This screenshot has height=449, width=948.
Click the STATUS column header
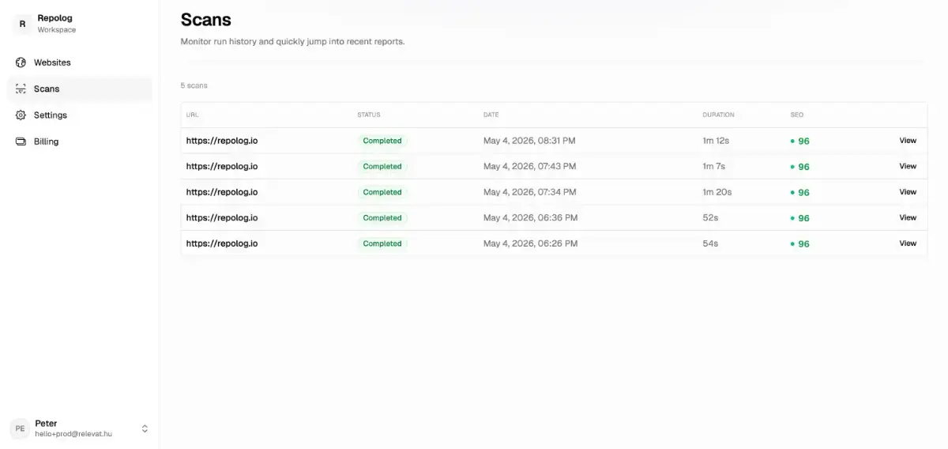pyautogui.click(x=368, y=115)
